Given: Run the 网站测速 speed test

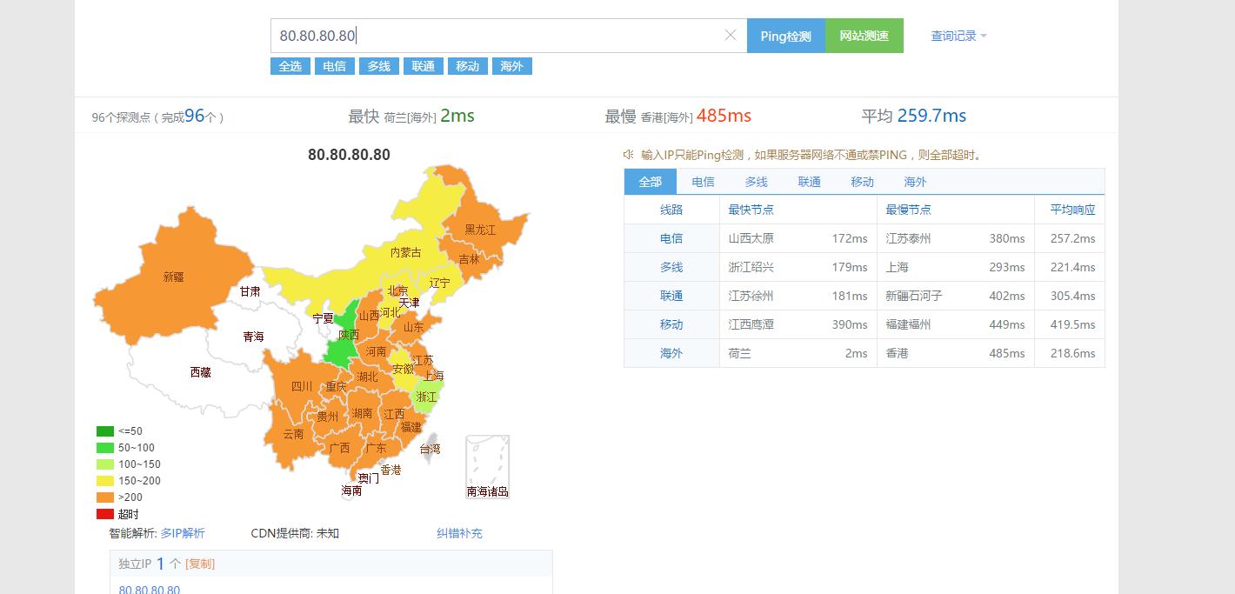Looking at the screenshot, I should 864,36.
